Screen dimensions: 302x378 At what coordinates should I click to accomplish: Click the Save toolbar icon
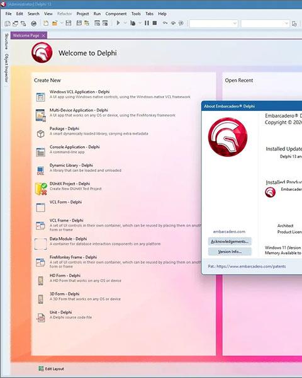(x=69, y=23)
